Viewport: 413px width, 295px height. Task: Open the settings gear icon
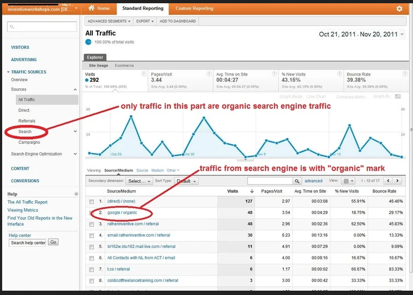click(399, 9)
